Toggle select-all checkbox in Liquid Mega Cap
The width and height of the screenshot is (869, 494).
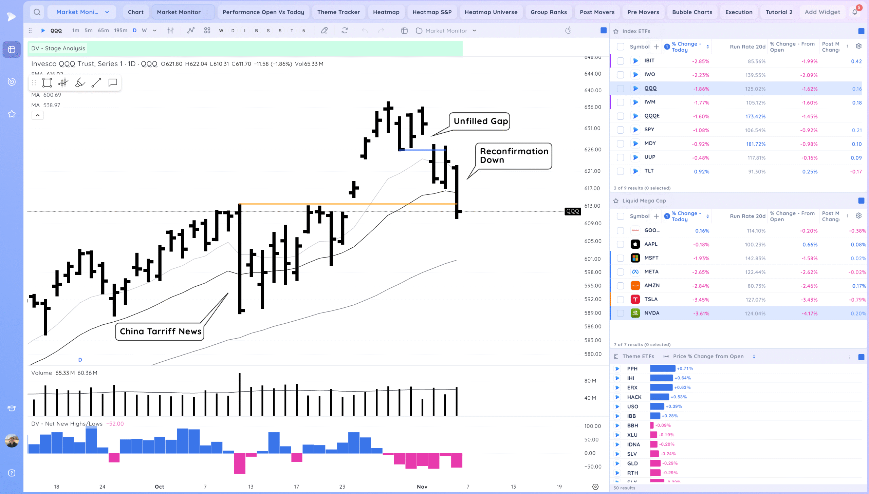(x=620, y=216)
